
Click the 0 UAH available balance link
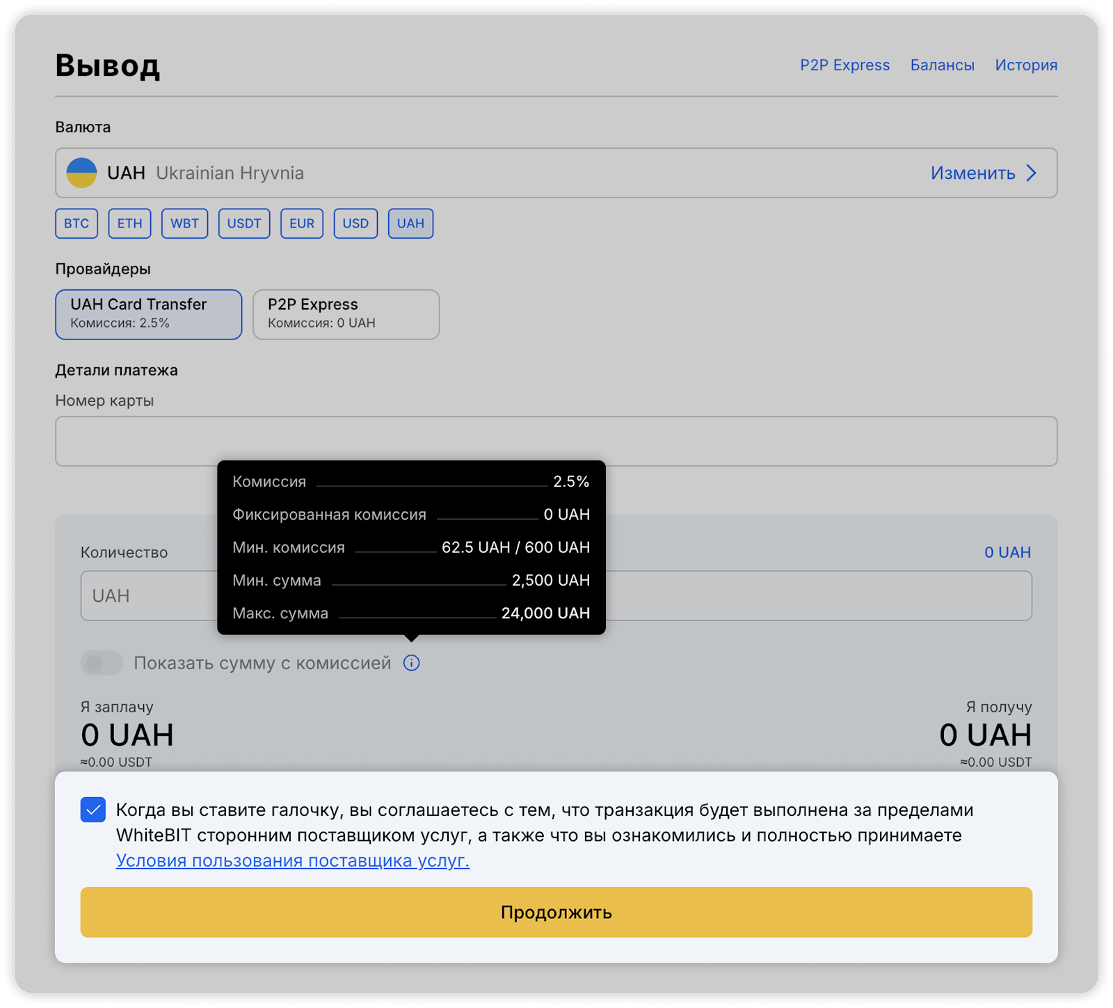pyautogui.click(x=1007, y=552)
